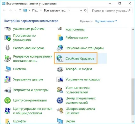Open the Backup and Restore drive icon
The image size is (135, 124).
tap(8, 59)
